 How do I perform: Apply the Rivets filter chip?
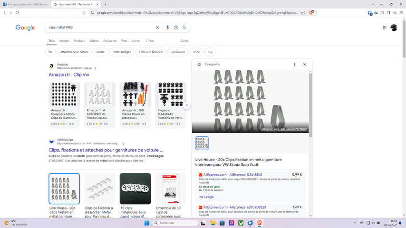[x=100, y=52]
